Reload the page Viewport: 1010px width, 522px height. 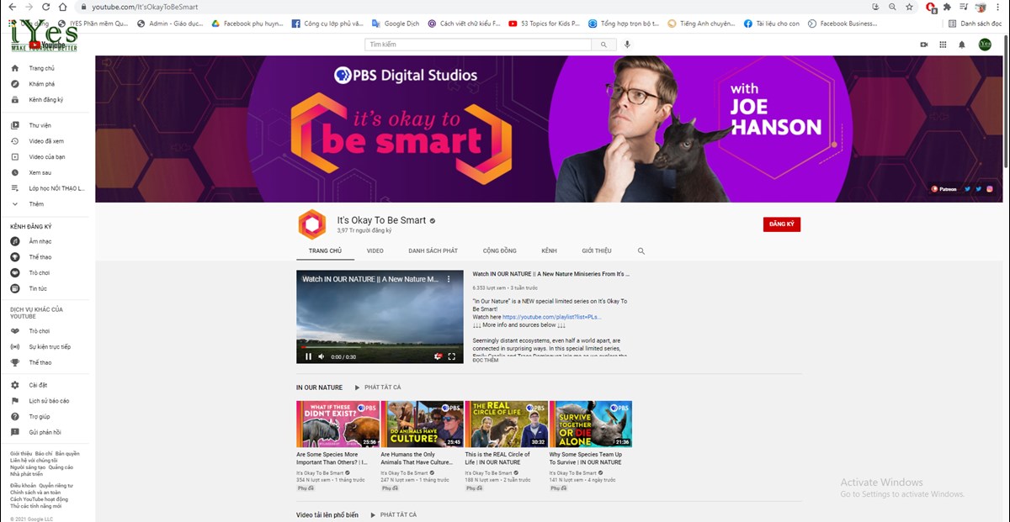(45, 7)
